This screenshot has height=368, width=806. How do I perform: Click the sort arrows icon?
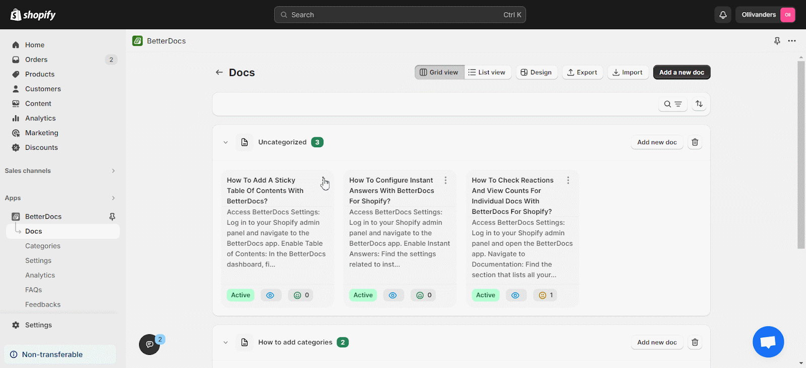tap(699, 104)
